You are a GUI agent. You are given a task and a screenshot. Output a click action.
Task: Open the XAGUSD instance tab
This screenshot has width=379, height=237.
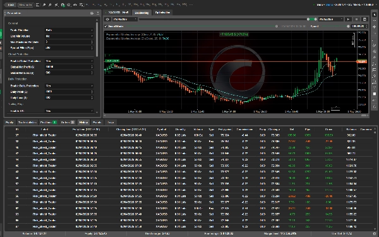117,13
